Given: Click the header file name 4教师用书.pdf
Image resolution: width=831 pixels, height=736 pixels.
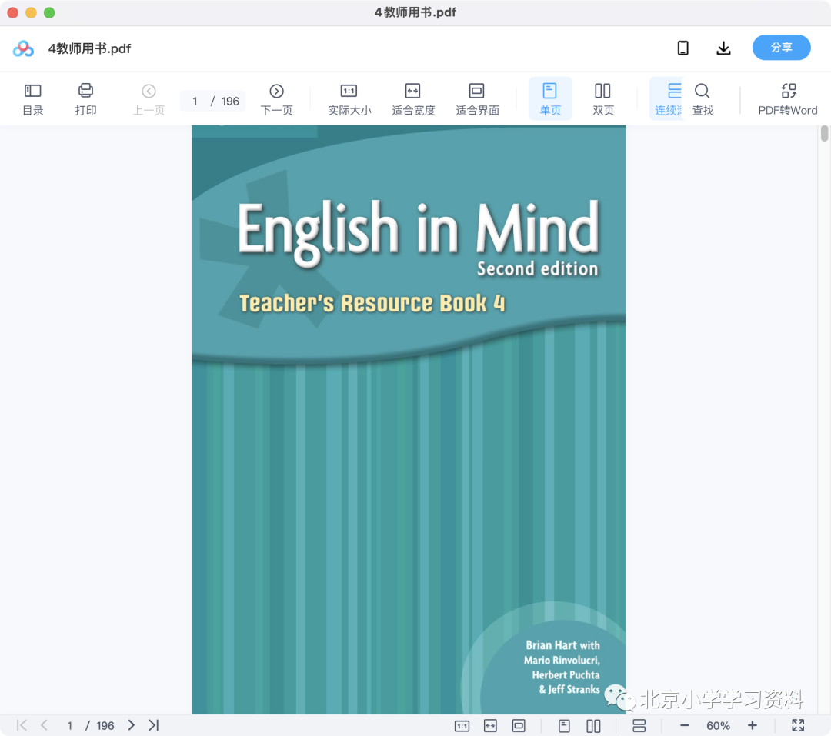Looking at the screenshot, I should click(x=89, y=48).
